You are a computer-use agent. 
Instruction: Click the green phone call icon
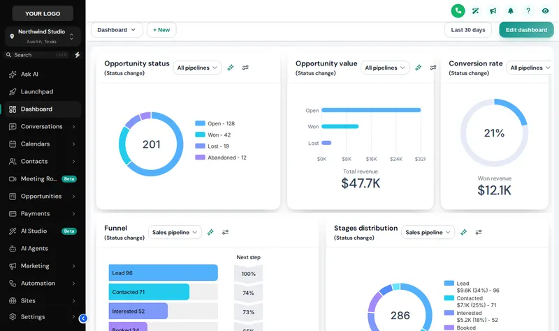[x=458, y=10]
